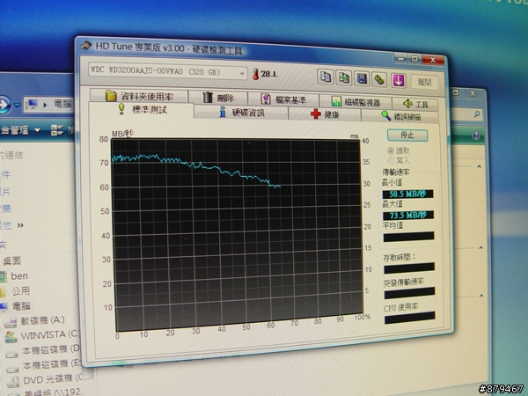Select 軟碟機 (A:) floppy drive in tree

(43, 320)
